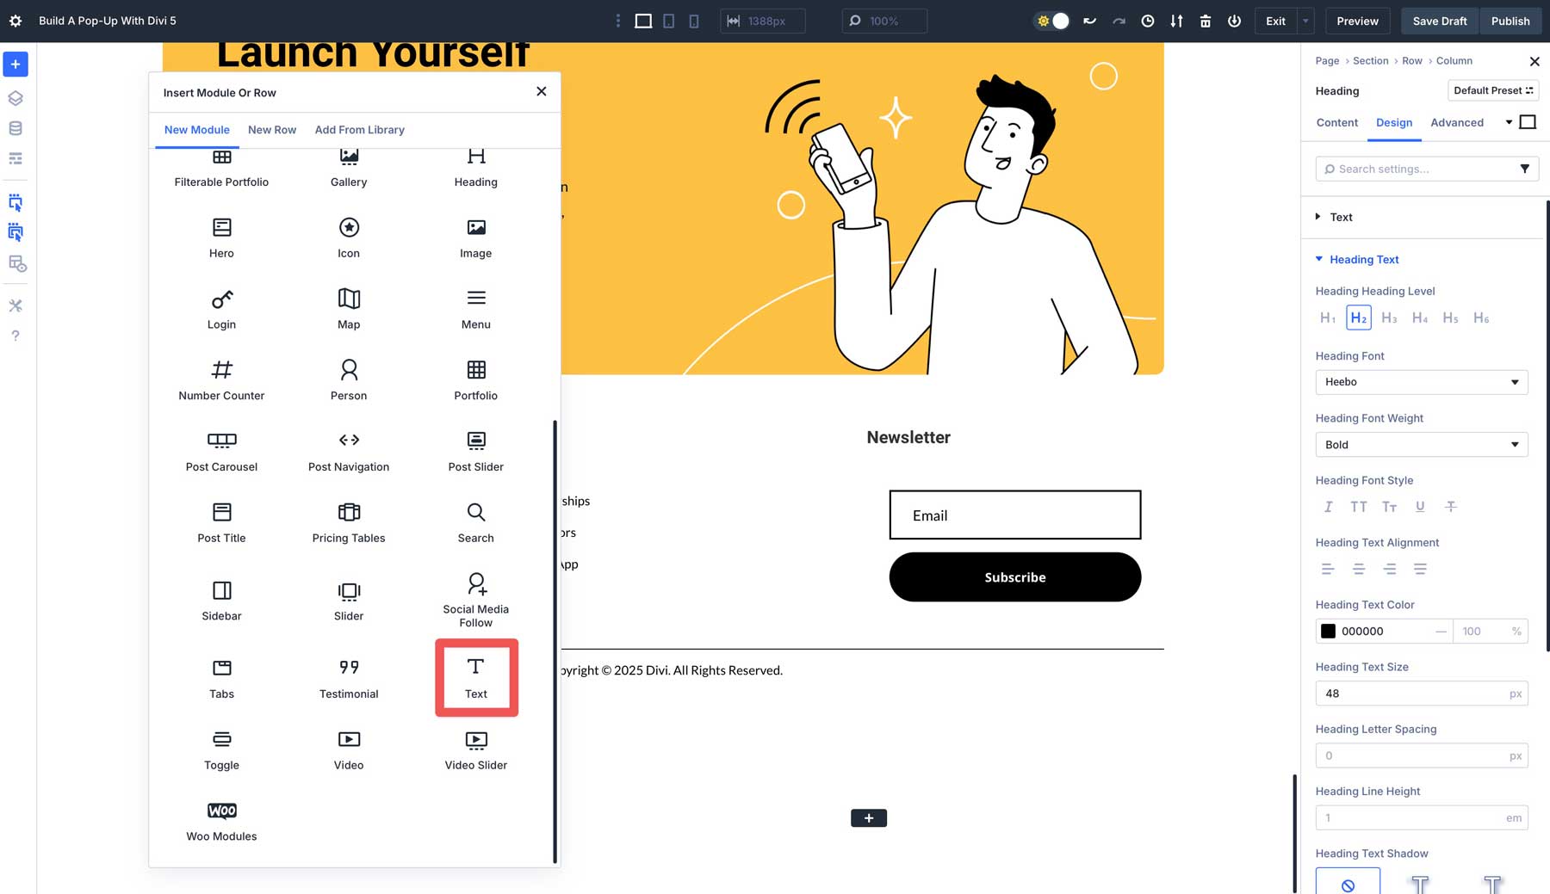Screen dimensions: 1550x894
Task: Open the Heading Font dropdown showing Heebo
Action: (1422, 382)
